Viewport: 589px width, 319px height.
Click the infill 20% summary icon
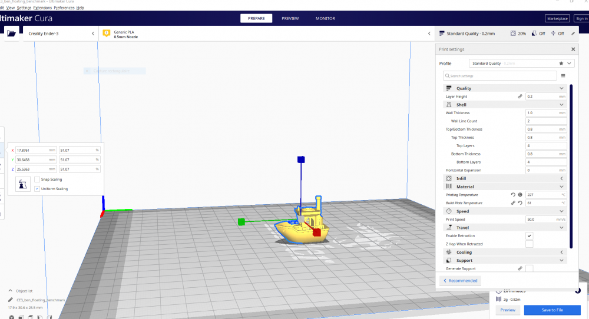[513, 34]
